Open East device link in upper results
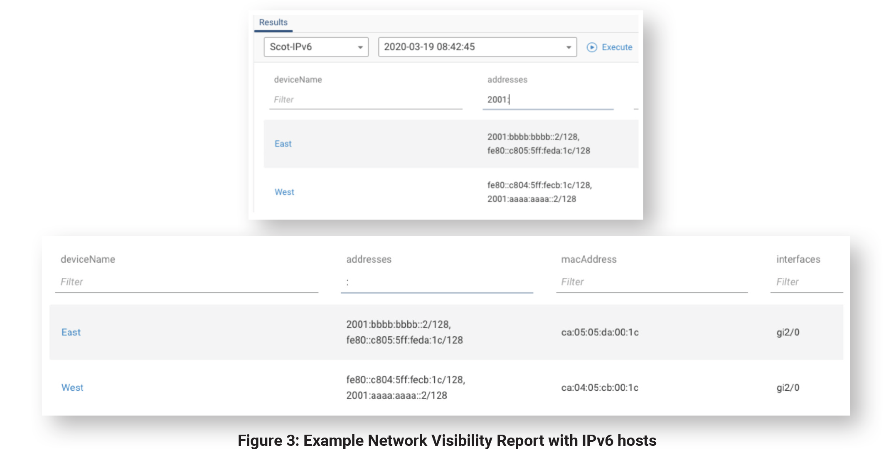Viewport: 891px width, 455px height. click(283, 144)
